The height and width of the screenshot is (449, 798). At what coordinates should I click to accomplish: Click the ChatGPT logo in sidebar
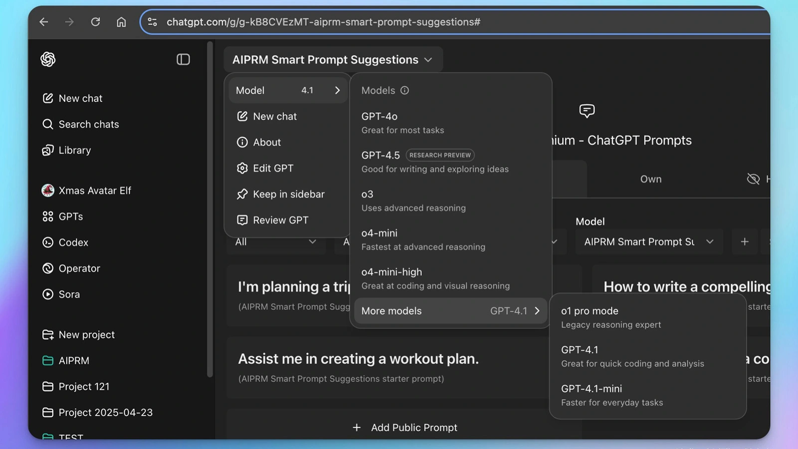click(48, 59)
